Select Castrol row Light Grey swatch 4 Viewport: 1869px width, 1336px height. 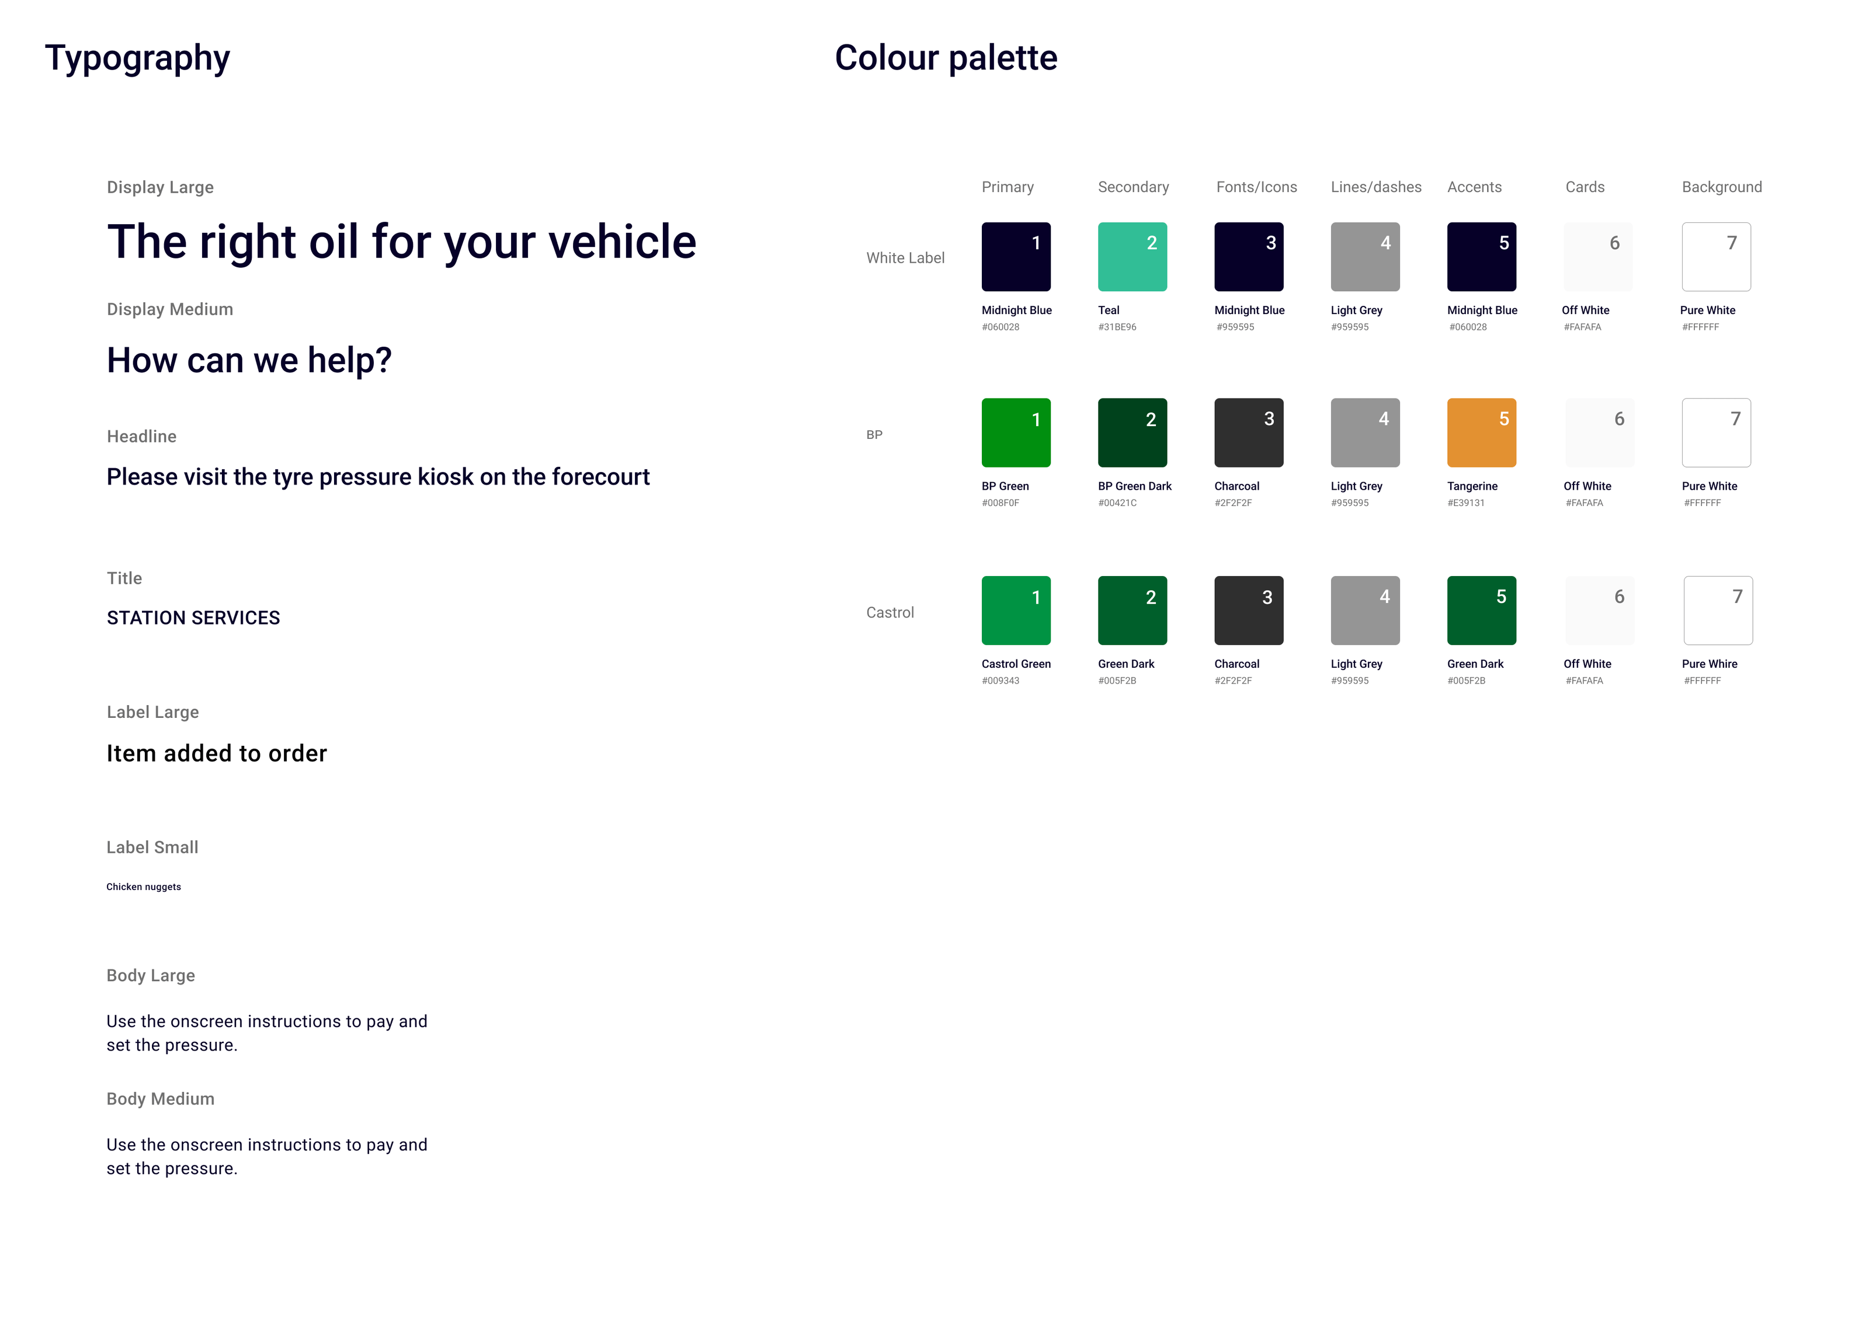point(1366,611)
